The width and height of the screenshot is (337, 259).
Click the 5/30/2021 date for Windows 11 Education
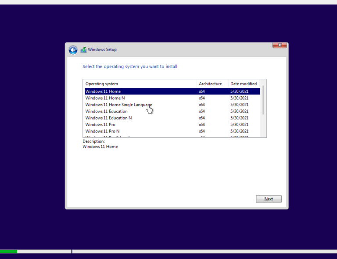pyautogui.click(x=239, y=111)
